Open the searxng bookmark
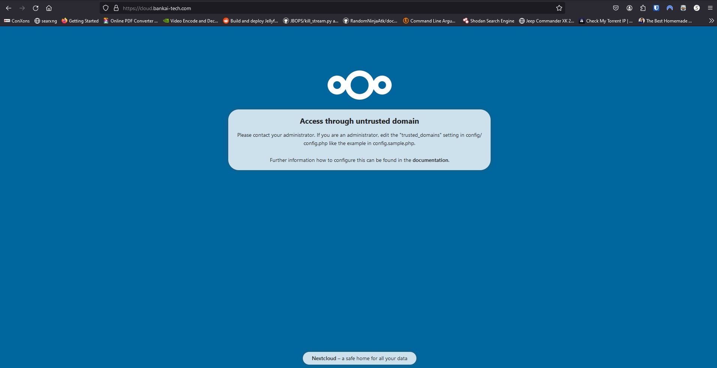 (46, 21)
